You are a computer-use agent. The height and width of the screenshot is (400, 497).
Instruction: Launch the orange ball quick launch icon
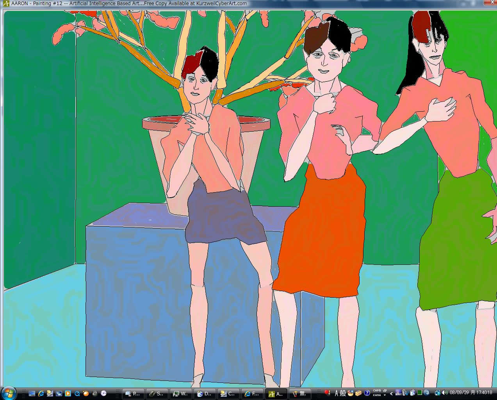(x=86, y=393)
